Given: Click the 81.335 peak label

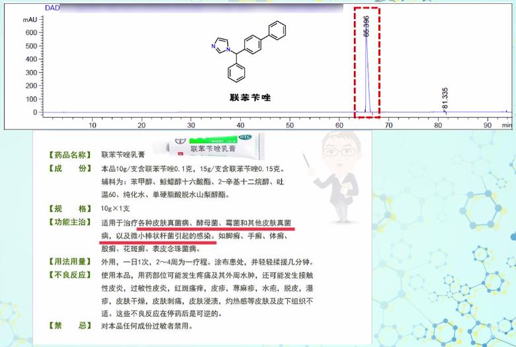Looking at the screenshot, I should click(x=445, y=98).
